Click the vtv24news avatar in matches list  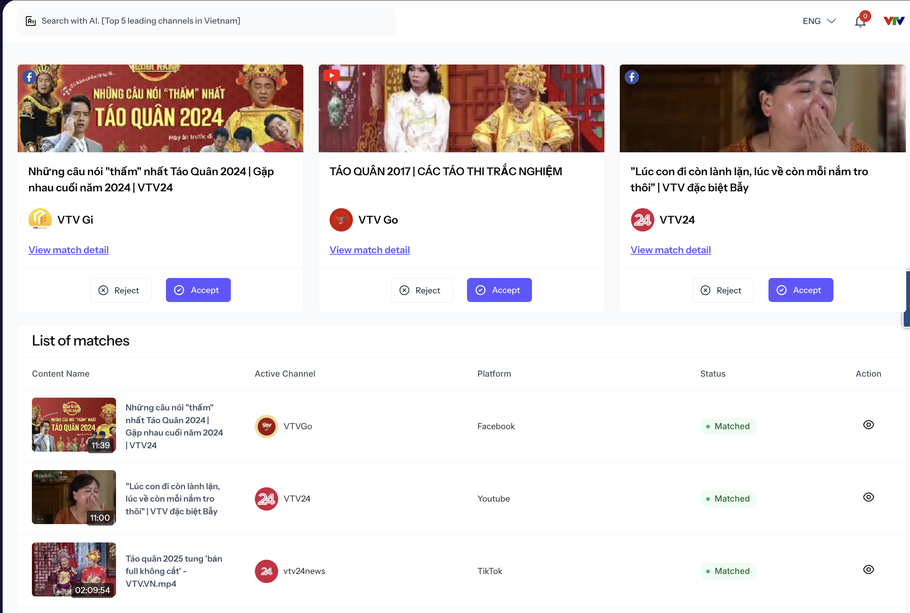point(267,571)
